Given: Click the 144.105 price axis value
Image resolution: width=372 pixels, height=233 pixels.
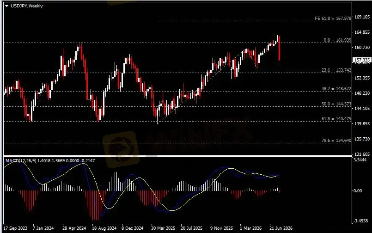Looking at the screenshot, I should point(362,109).
